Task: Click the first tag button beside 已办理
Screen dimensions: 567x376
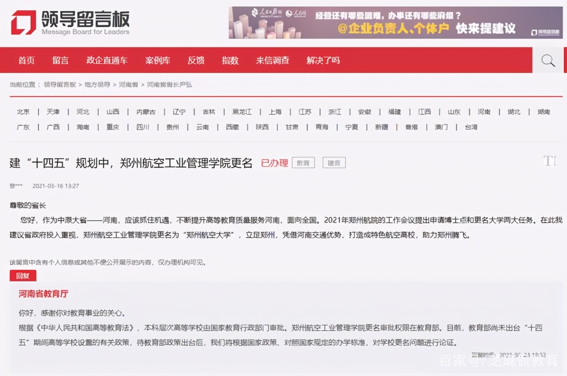Action: click(x=303, y=163)
